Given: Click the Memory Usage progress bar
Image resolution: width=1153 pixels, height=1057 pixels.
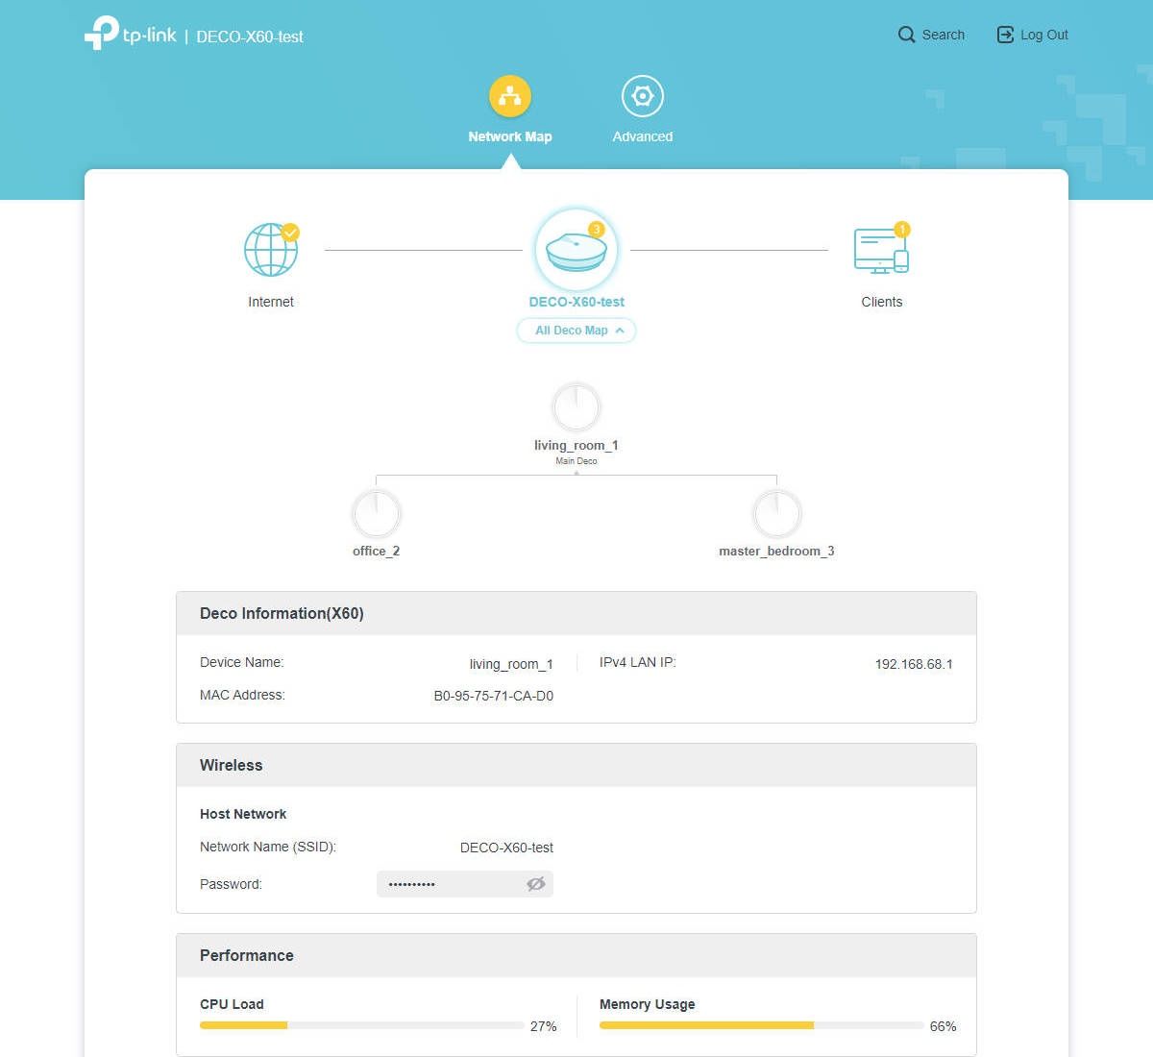Looking at the screenshot, I should pos(762,1025).
